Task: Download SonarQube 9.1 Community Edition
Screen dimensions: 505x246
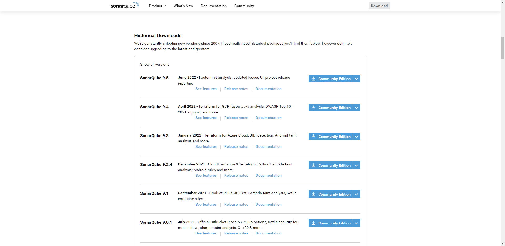Action: coord(330,194)
